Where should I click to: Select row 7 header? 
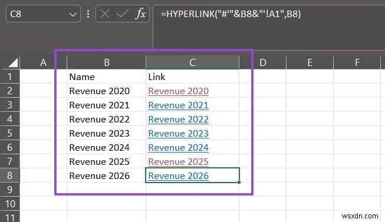pyautogui.click(x=9, y=161)
